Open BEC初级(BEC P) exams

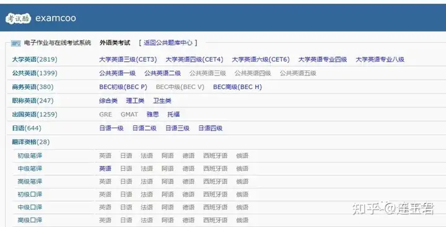coord(123,87)
